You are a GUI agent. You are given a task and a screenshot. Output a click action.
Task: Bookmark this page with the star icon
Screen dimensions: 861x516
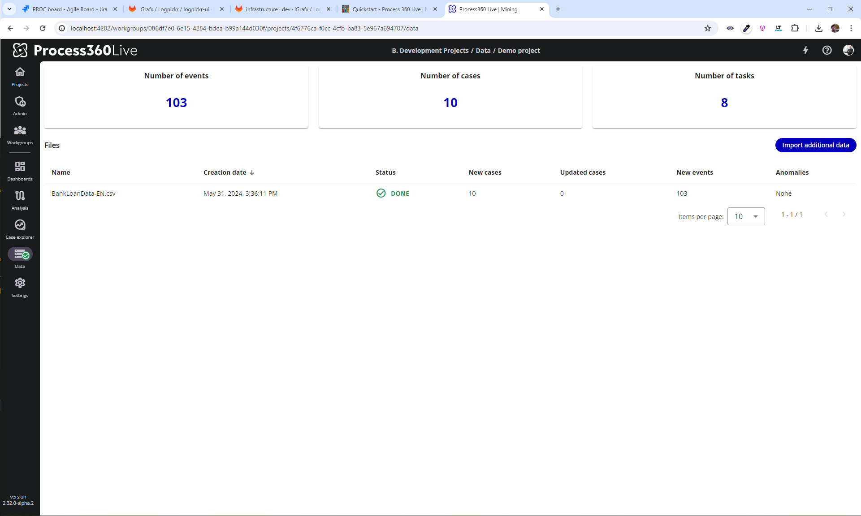[x=708, y=28]
